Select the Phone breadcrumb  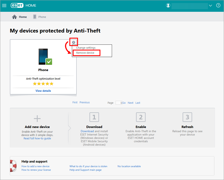(x=40, y=17)
